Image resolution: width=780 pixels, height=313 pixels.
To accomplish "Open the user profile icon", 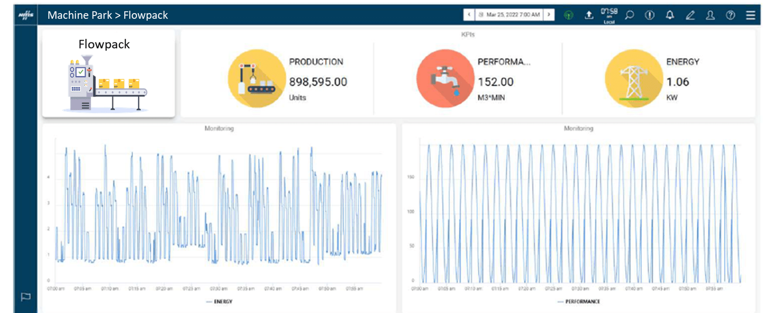I will pos(710,15).
